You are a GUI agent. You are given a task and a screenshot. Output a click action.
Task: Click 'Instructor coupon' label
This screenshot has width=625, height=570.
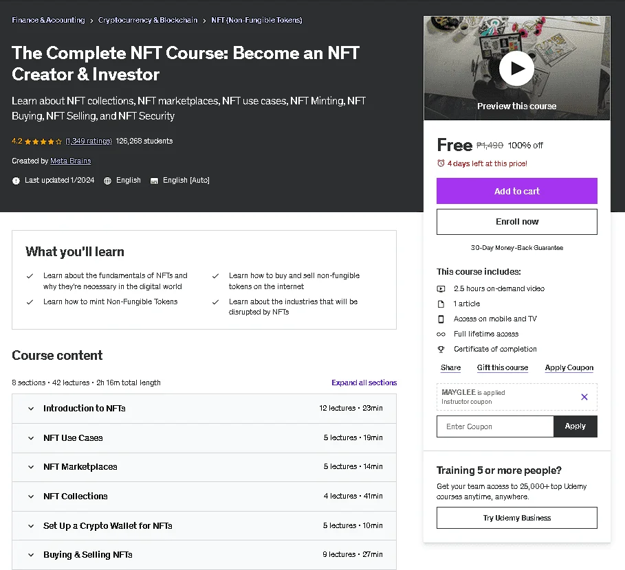pyautogui.click(x=466, y=402)
